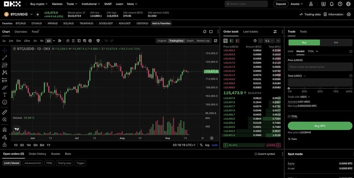This screenshot has height=178, width=354.
Task: Open notifications bell in top bar
Action: coord(331,4)
